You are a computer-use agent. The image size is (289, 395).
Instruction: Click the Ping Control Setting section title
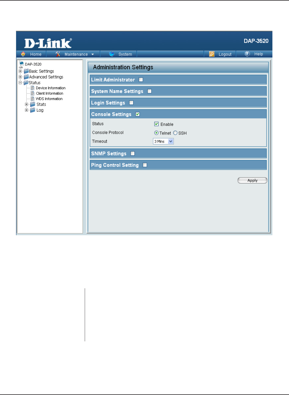pyautogui.click(x=115, y=165)
